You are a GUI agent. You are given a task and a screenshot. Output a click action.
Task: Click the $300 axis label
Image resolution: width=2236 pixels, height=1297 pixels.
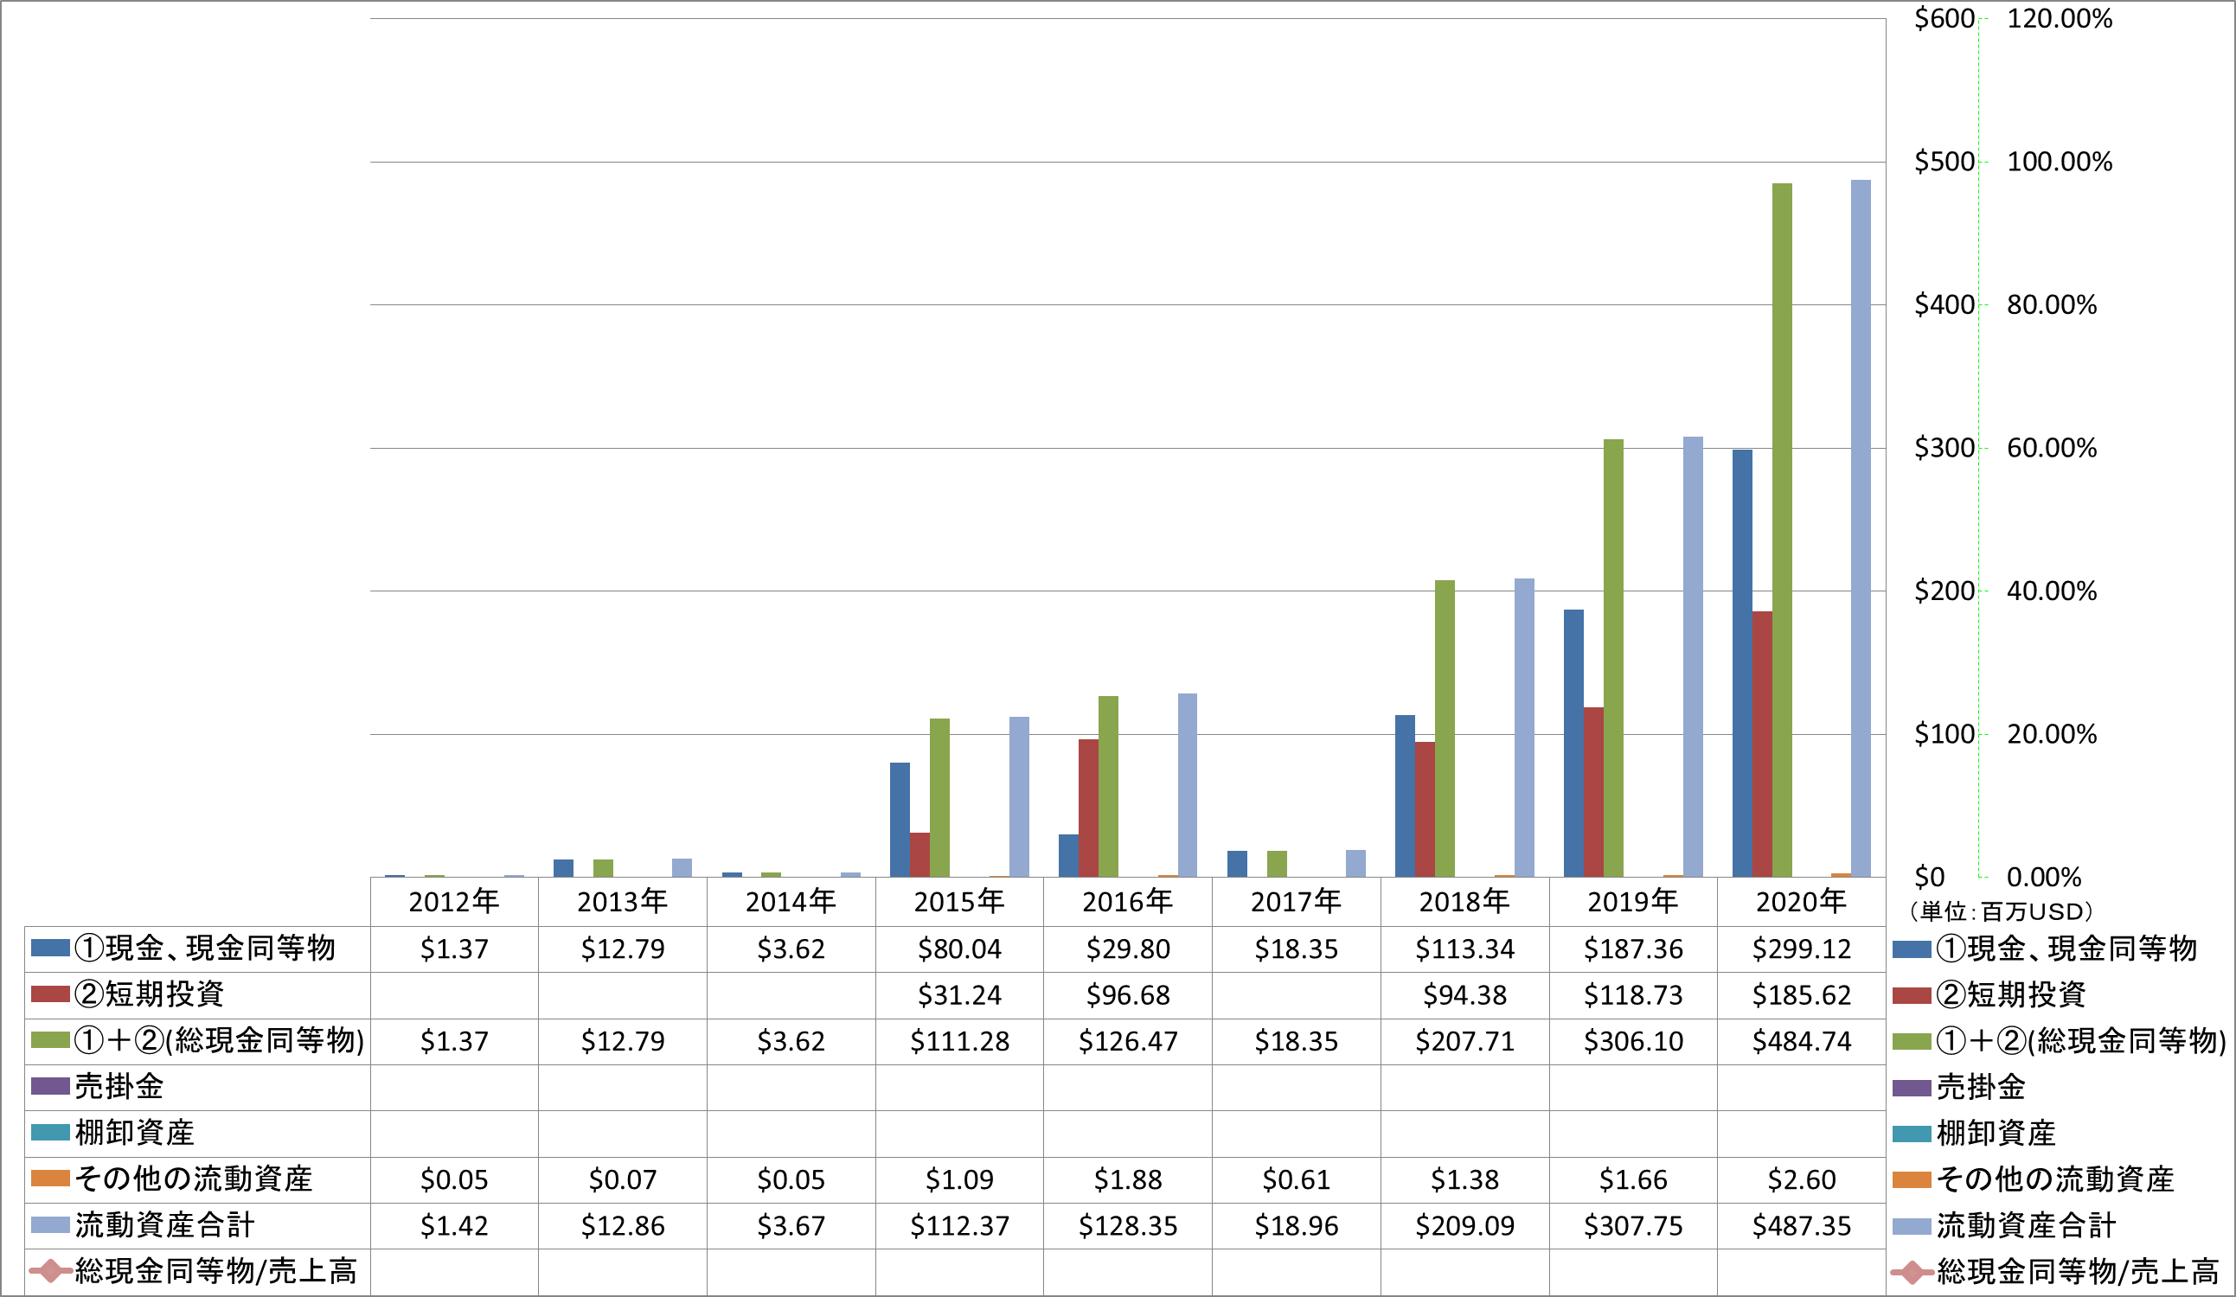click(x=1944, y=448)
